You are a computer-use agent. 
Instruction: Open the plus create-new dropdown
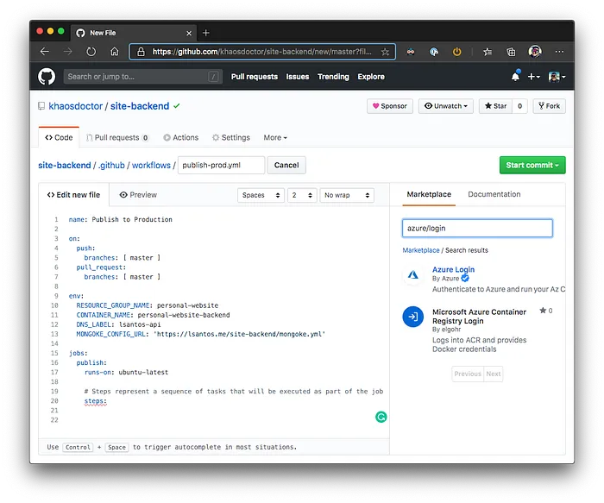(533, 77)
